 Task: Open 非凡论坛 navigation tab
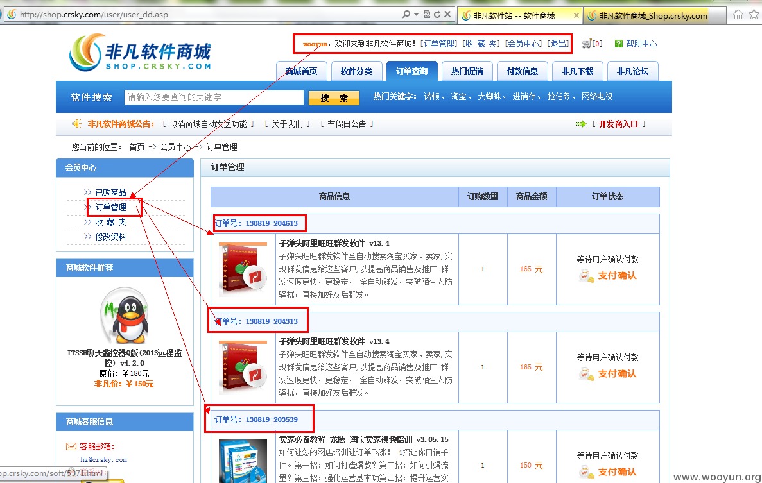pyautogui.click(x=633, y=71)
